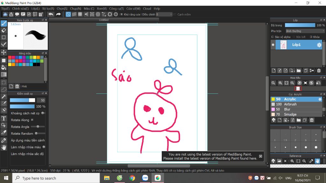Screen dimensions: 326x183
Task: Select the Hand tool in left toolbar
Action: [4, 147]
